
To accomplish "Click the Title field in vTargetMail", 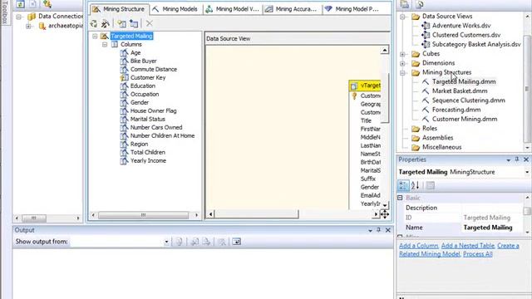I will [366, 120].
